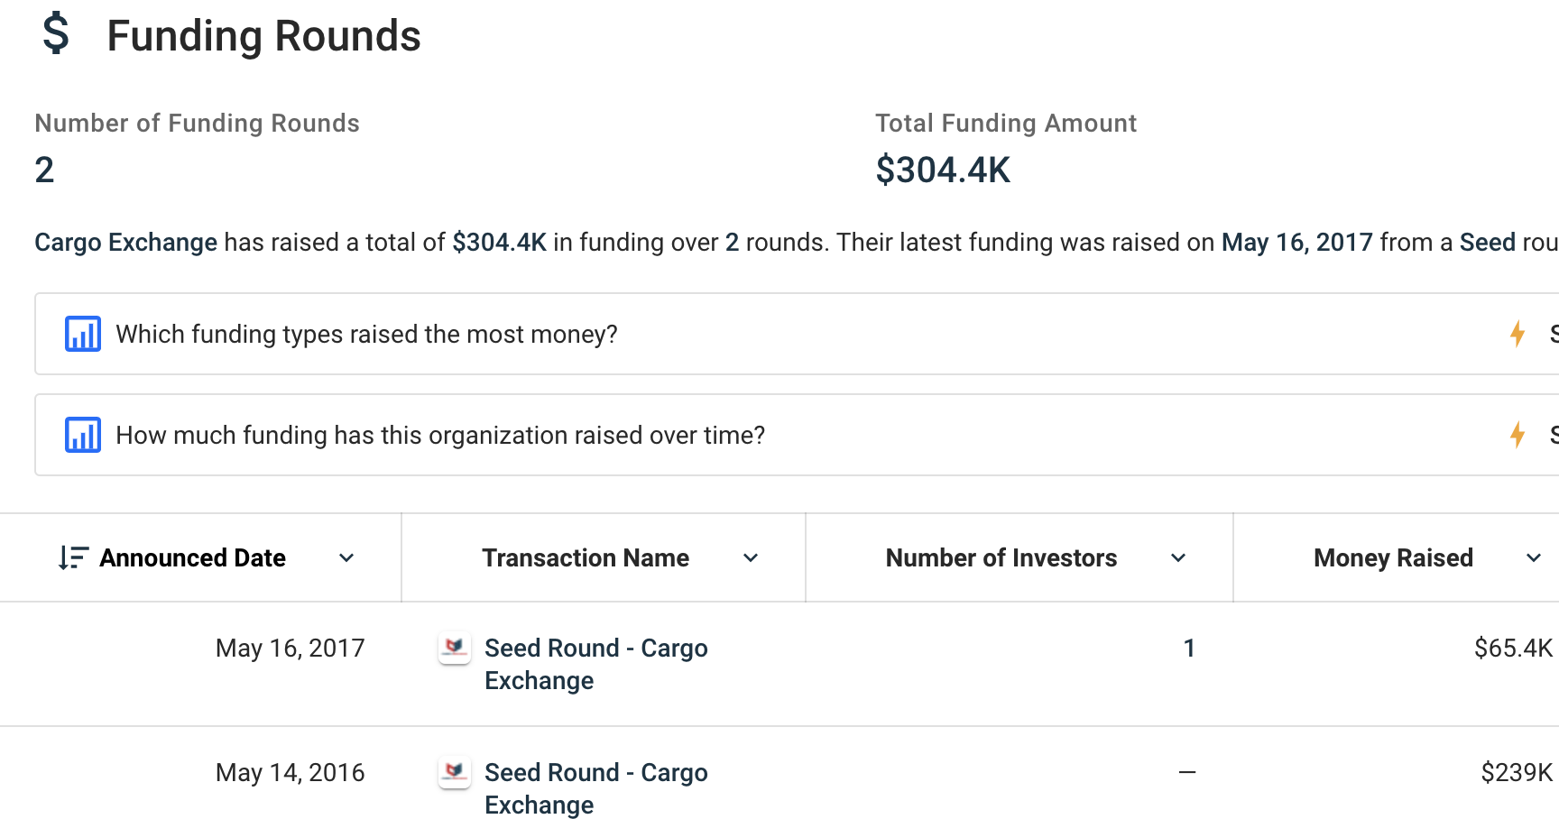Open 'Which funding types raised the most money?'
Image resolution: width=1559 pixels, height=819 pixels.
tap(366, 334)
